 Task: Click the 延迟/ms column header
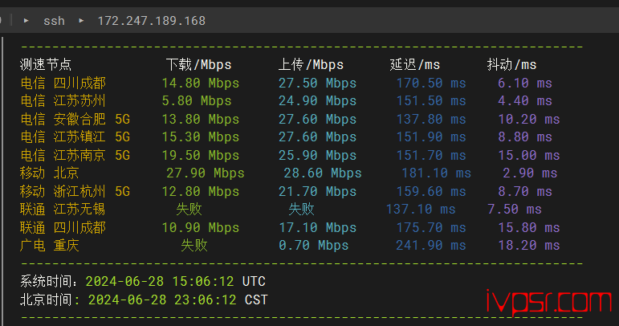pyautogui.click(x=414, y=65)
